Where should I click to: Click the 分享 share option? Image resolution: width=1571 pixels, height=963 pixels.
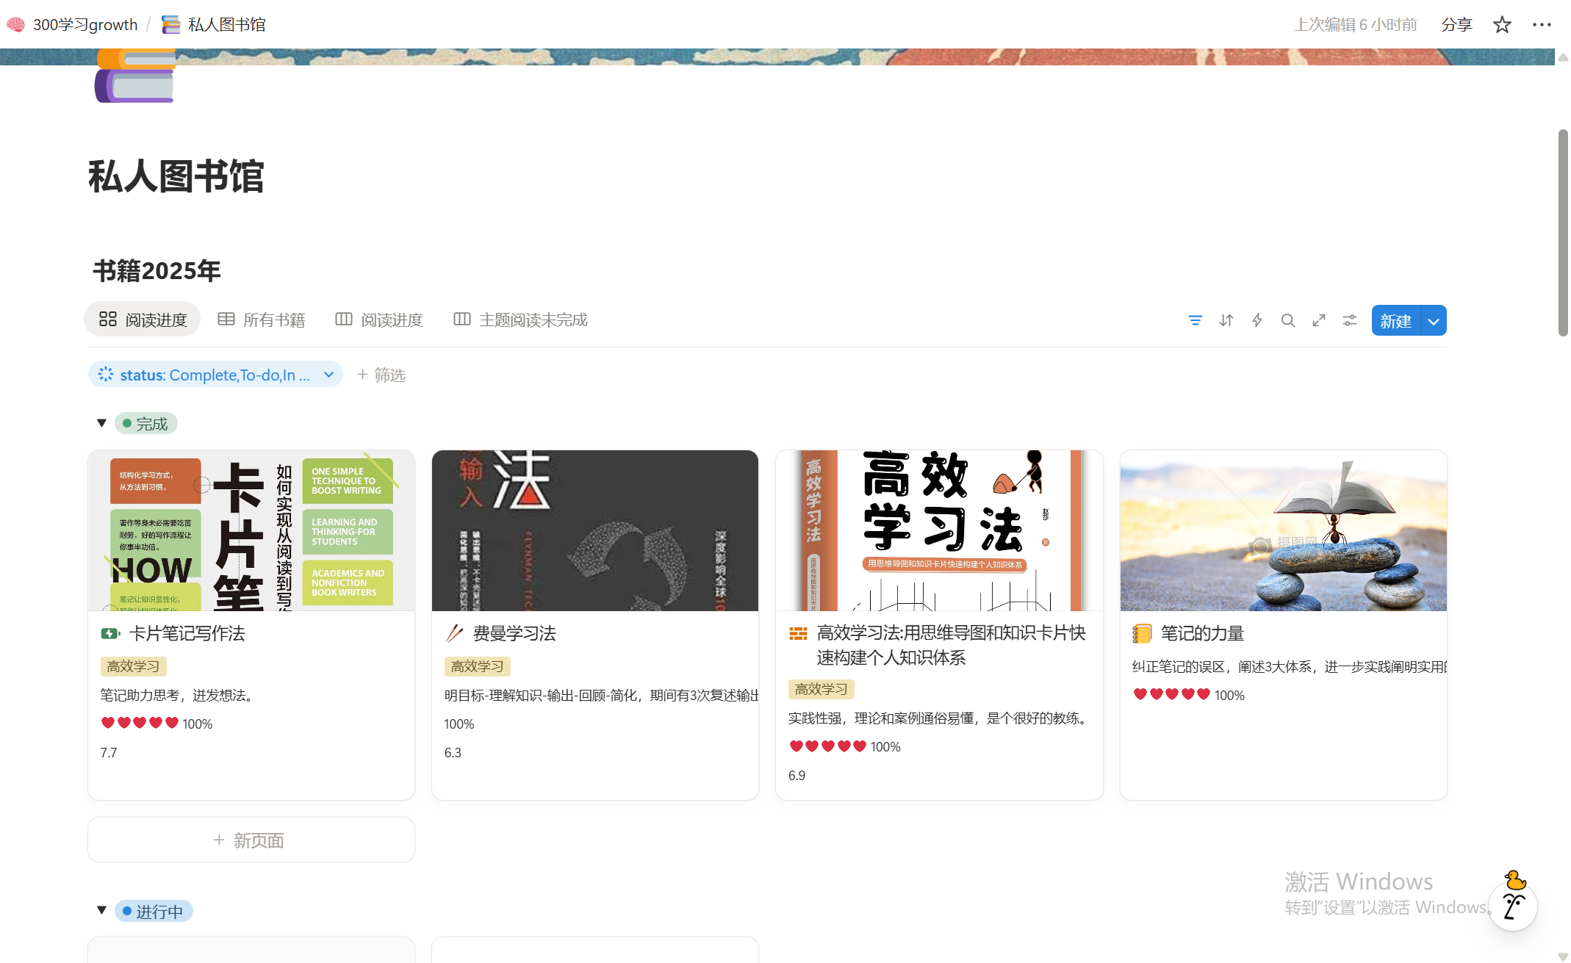[1457, 24]
